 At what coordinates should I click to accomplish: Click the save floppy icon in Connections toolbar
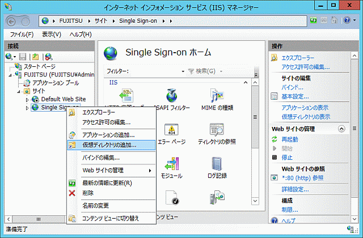tap(23, 57)
